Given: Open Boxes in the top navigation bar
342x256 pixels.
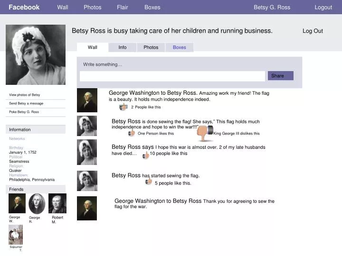Looking at the screenshot, I should (152, 7).
